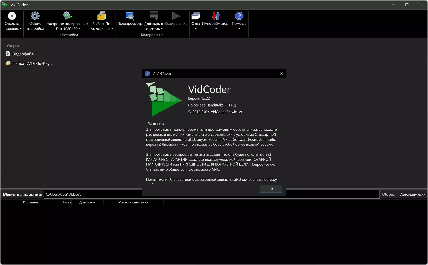Click the destination path input field
The height and width of the screenshot is (265, 428).
point(212,194)
